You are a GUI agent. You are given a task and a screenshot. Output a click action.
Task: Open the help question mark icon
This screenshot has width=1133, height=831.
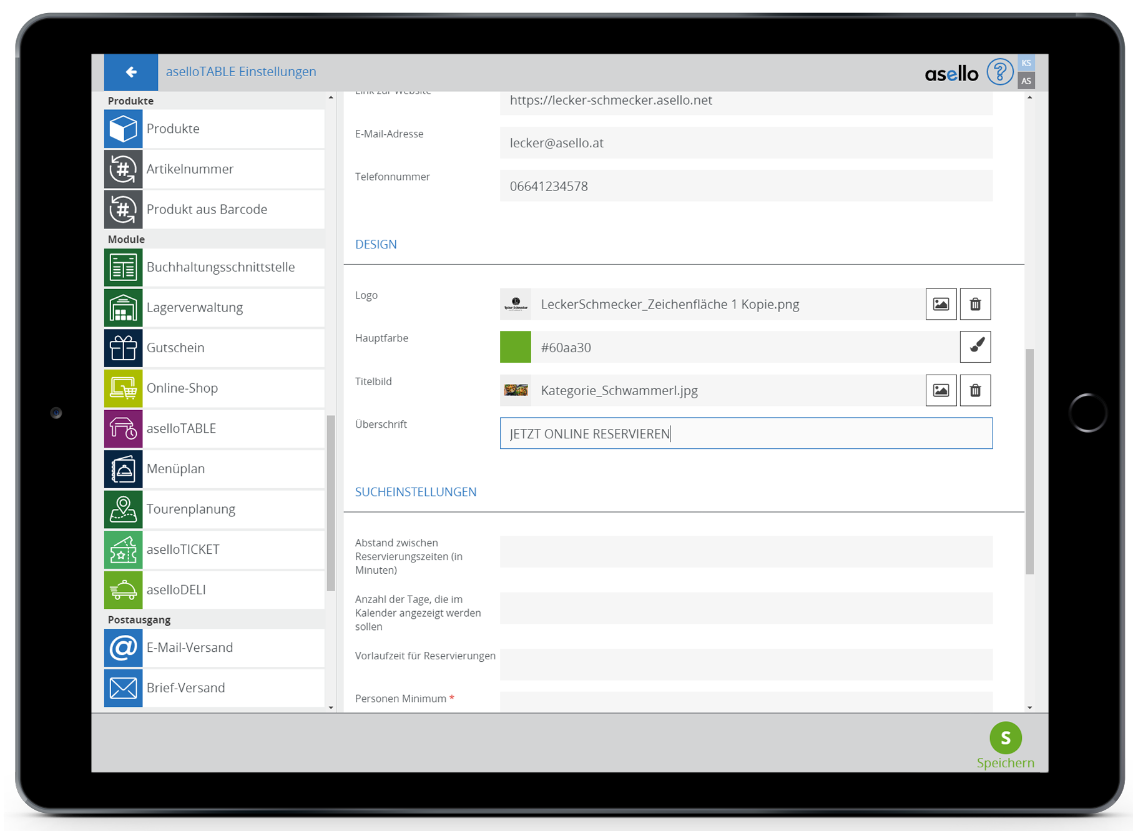click(999, 72)
